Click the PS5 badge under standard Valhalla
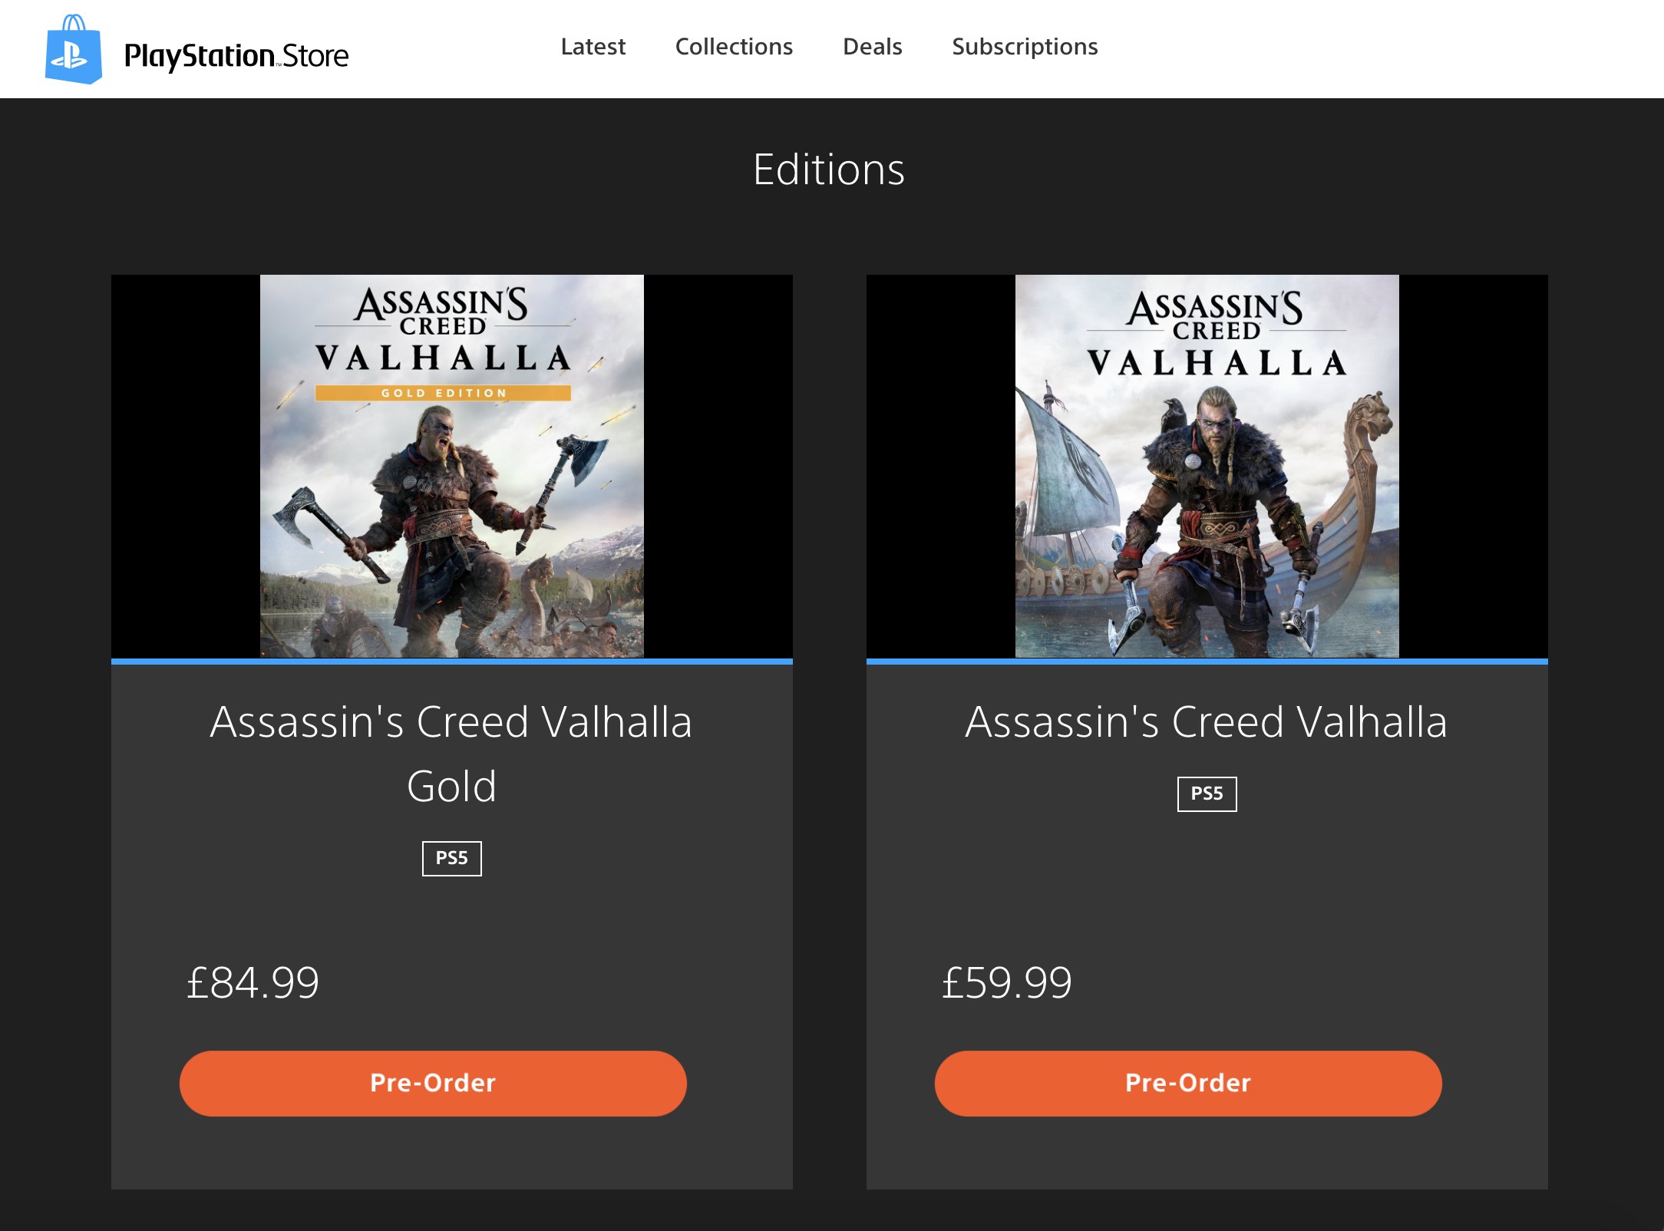This screenshot has width=1664, height=1231. [x=1207, y=794]
